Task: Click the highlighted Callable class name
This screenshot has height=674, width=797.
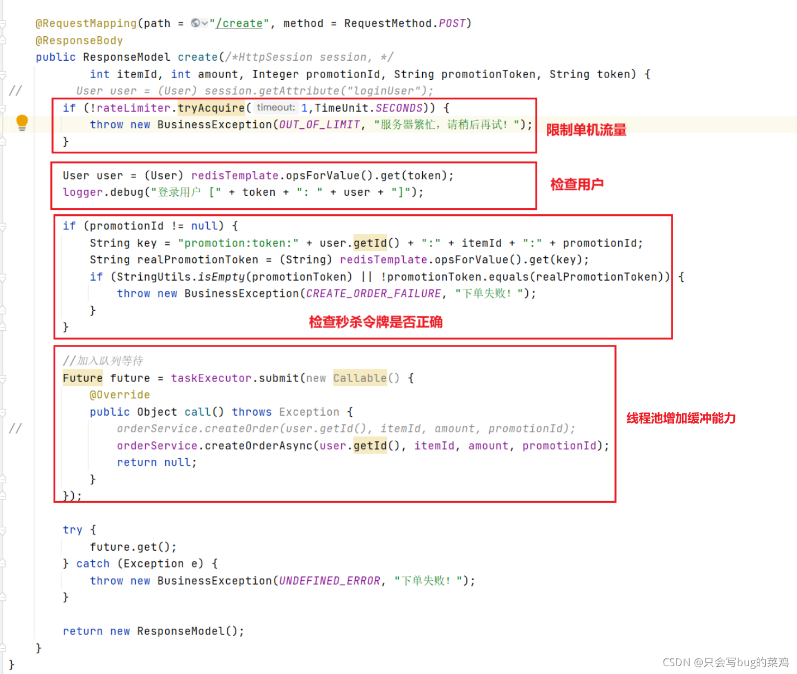Action: (360, 378)
